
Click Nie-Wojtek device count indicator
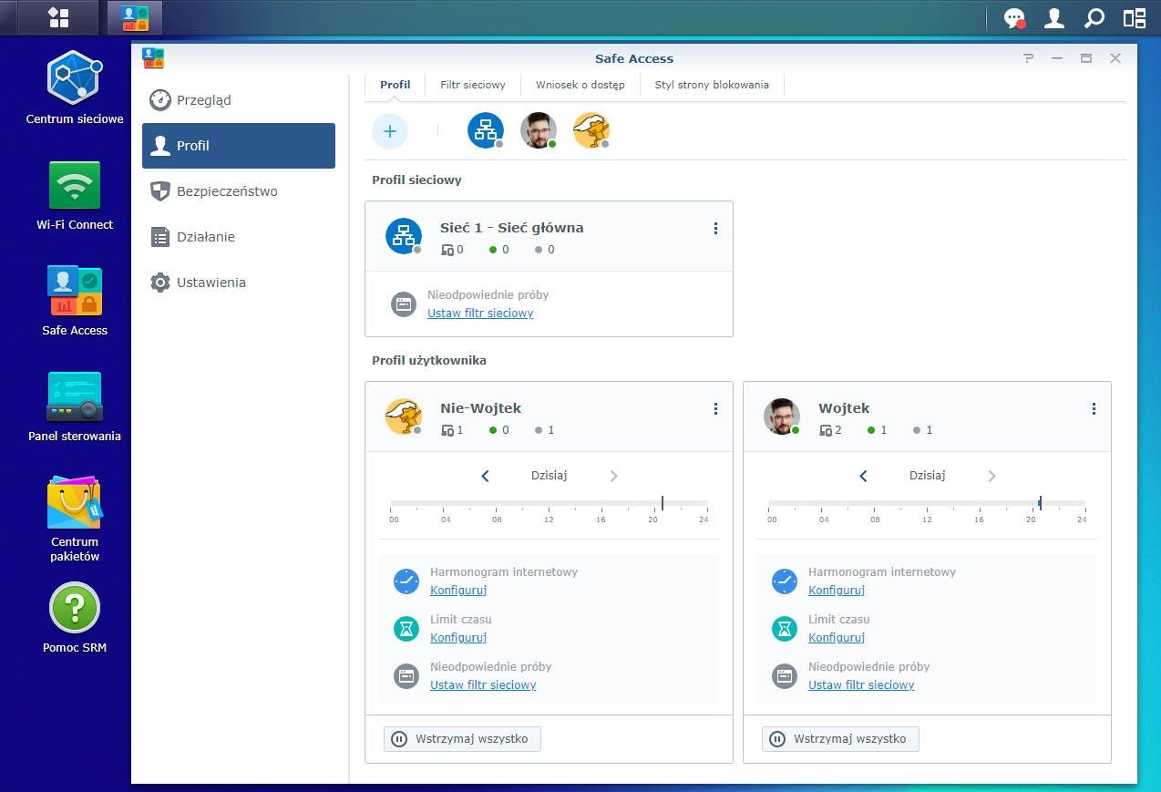click(453, 430)
